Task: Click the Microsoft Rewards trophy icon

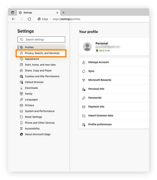Action: point(84,80)
